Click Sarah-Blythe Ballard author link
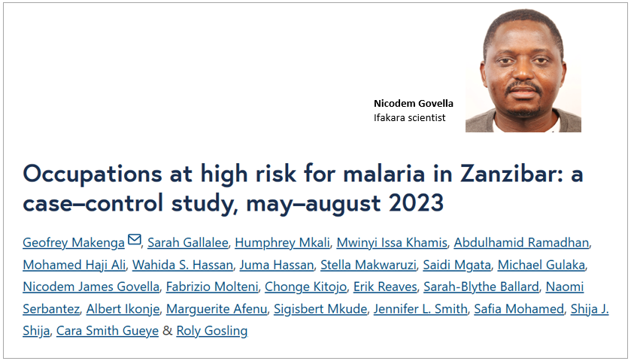This screenshot has height=361, width=631. [481, 287]
